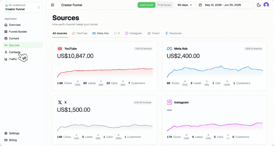Click the Meta Ads blue revenue chart
The height and width of the screenshot is (146, 274).
point(215,72)
